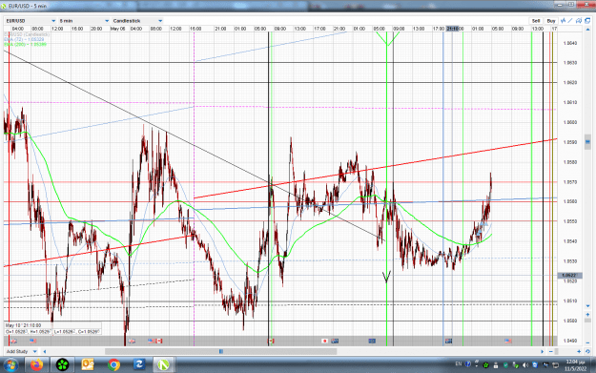Open the indicators waveform icon
The image size is (596, 373).
[564, 21]
